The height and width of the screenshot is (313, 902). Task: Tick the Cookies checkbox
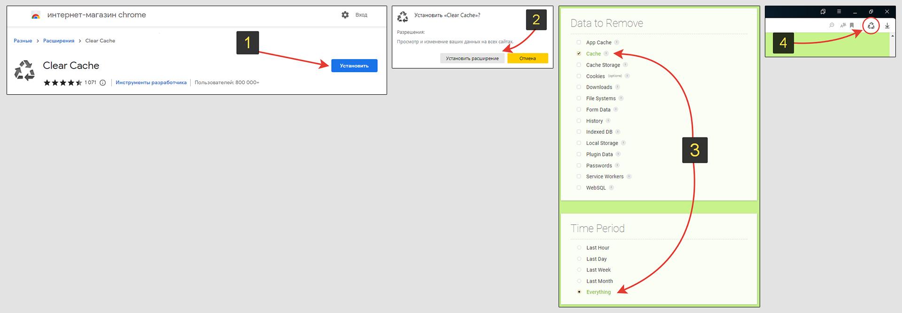point(579,76)
